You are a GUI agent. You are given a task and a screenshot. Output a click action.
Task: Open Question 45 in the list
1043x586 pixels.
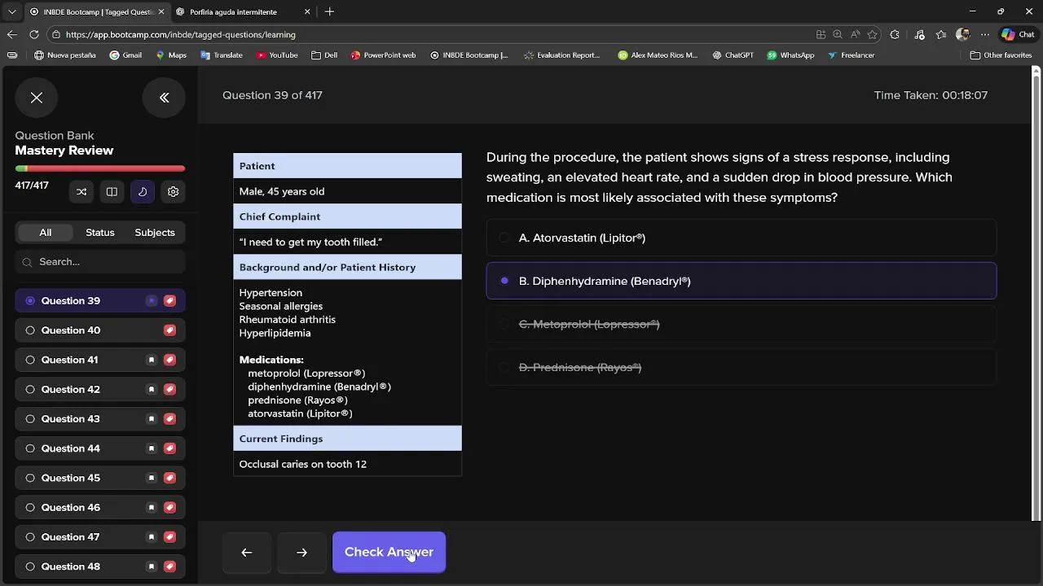coord(71,478)
